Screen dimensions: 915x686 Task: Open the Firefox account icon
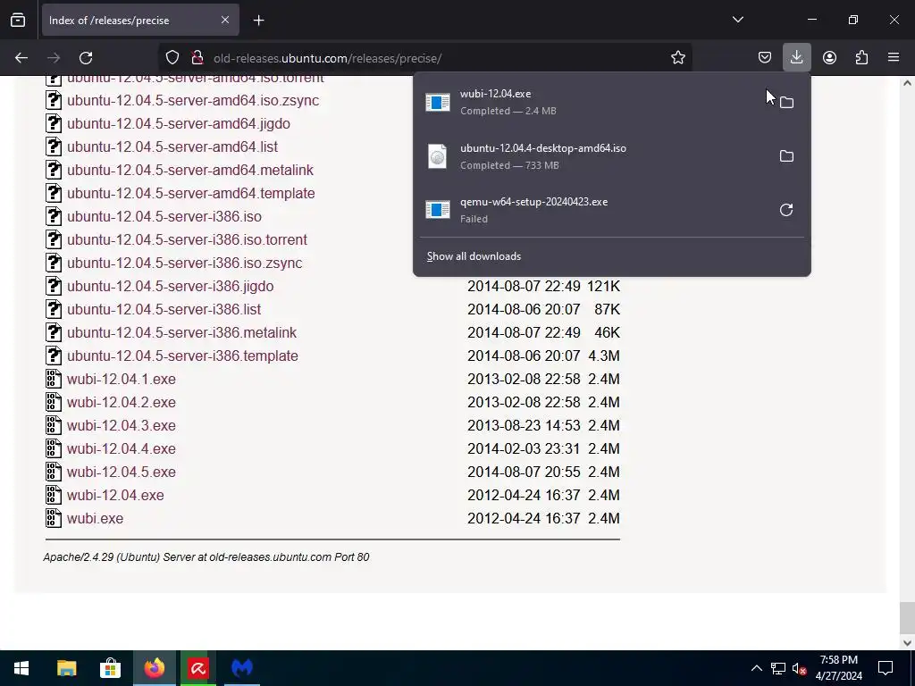(829, 58)
